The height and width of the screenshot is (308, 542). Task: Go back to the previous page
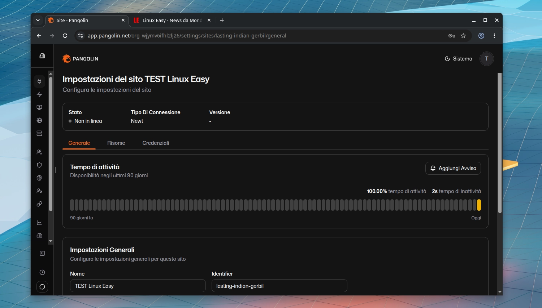click(39, 36)
